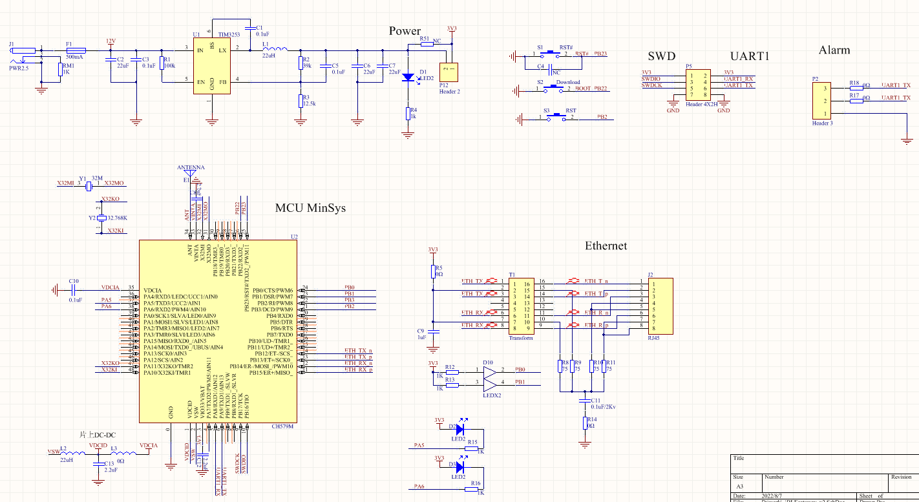Click the "MCU MinSys" section title
Viewport: 919px width, 502px height.
pos(310,208)
